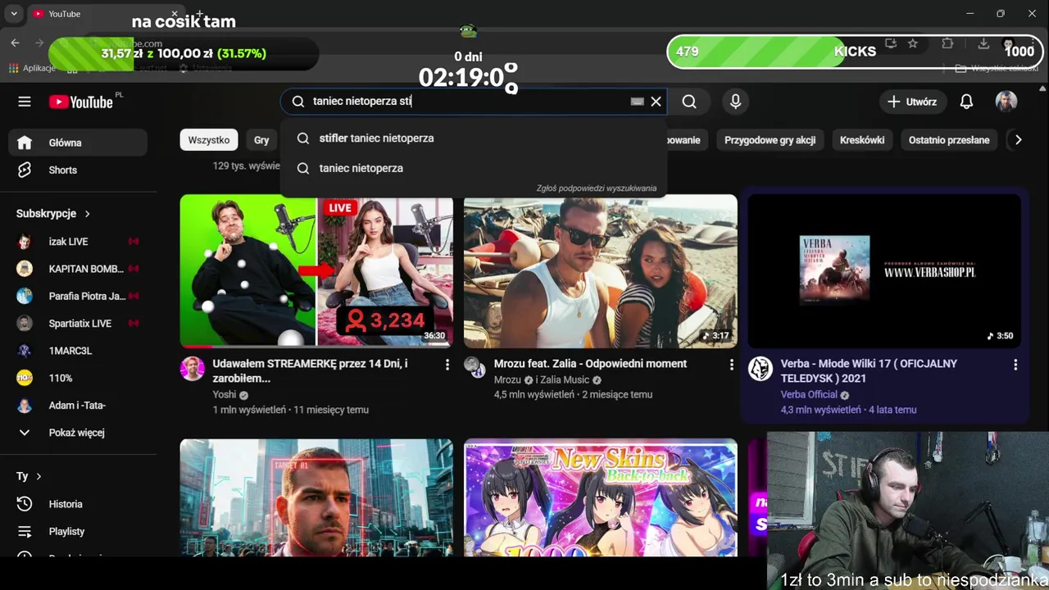Open browser downloads icon

983,43
